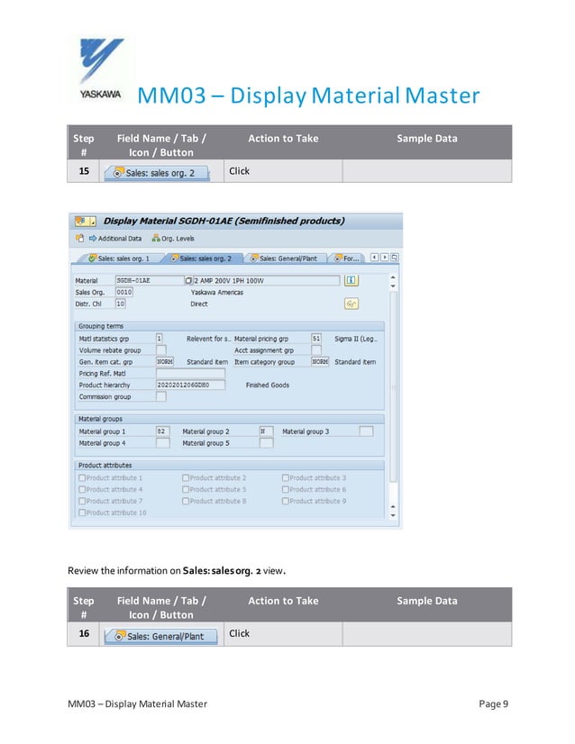Toggle the Product attribute 7 checkbox
Screen dimensions: 575x744
(82, 501)
